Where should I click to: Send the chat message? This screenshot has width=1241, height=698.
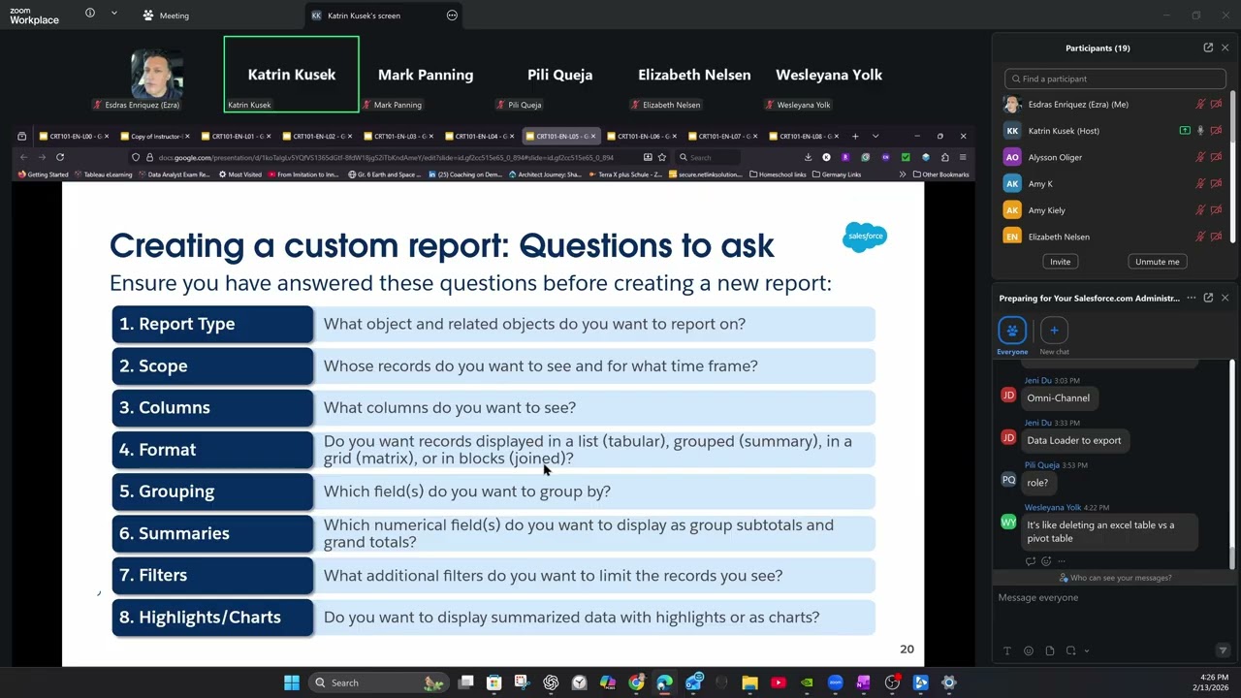pyautogui.click(x=1223, y=650)
